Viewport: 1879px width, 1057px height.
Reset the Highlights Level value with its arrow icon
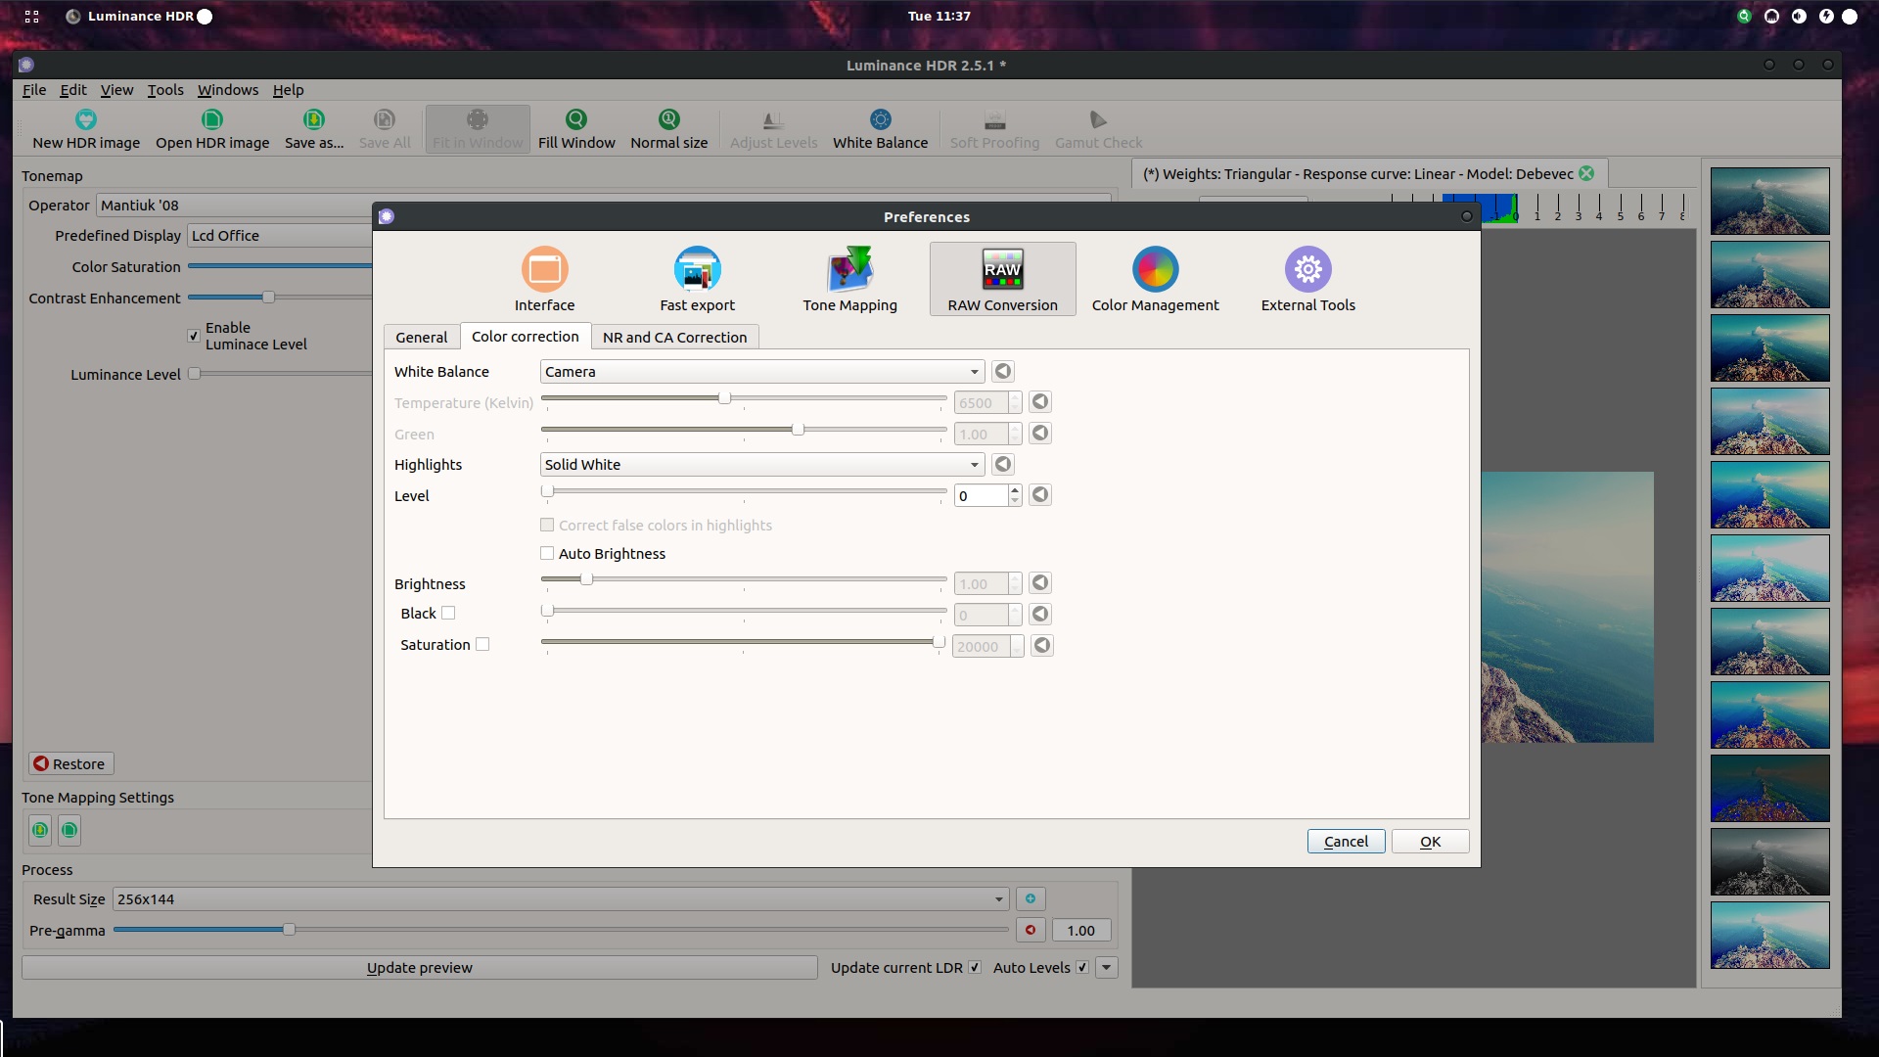click(1040, 495)
